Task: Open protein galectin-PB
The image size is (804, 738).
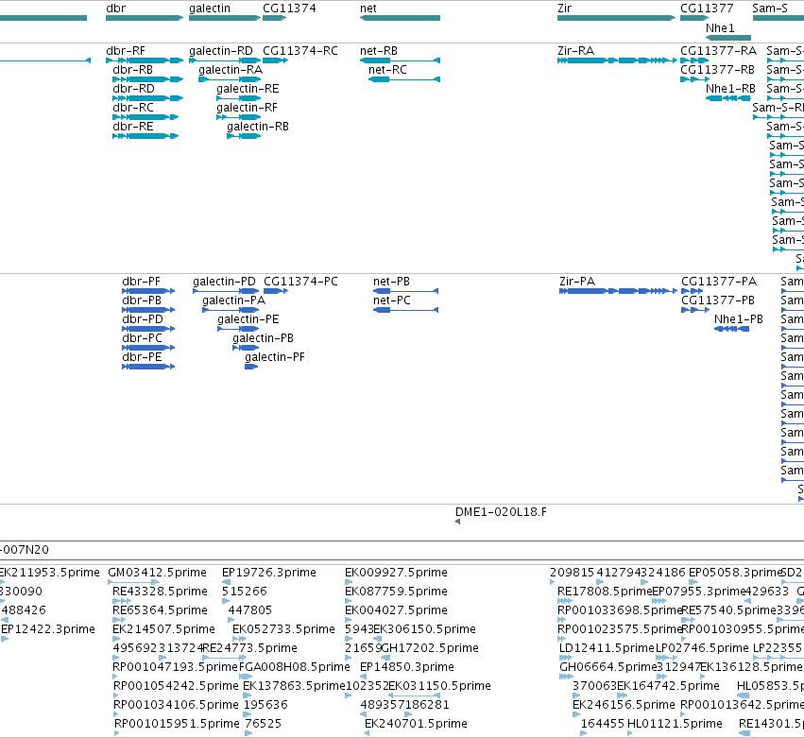Action: pyautogui.click(x=263, y=338)
